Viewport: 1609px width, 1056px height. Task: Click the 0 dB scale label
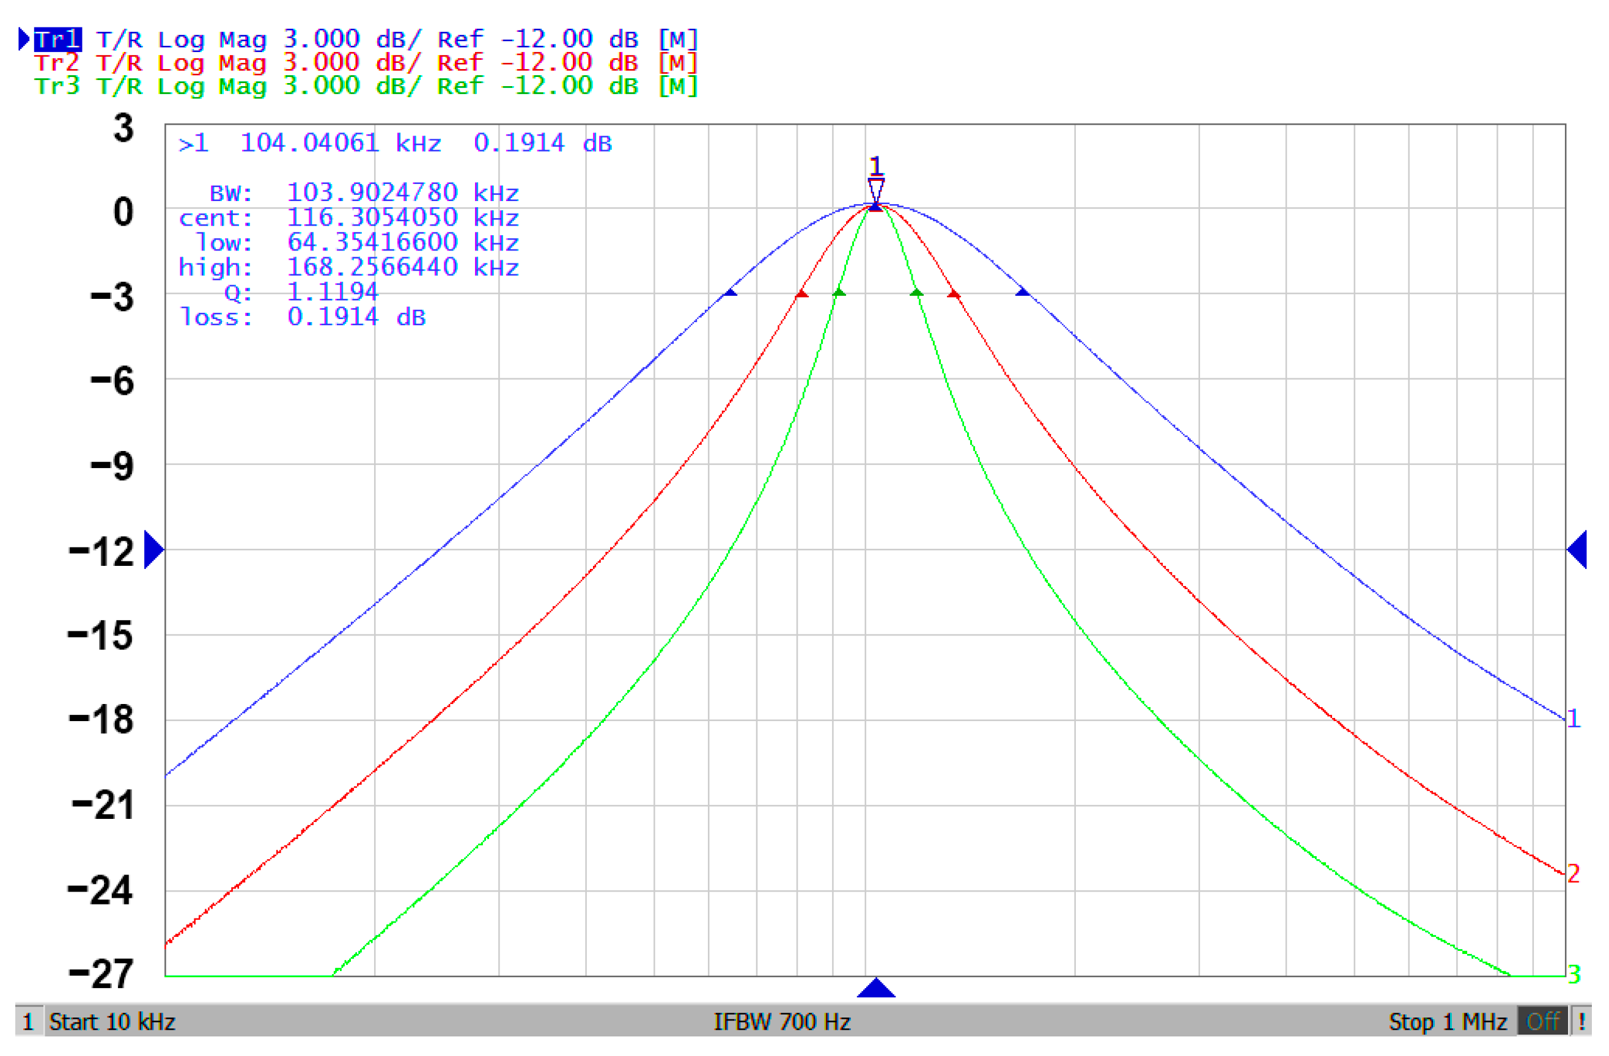click(x=123, y=212)
